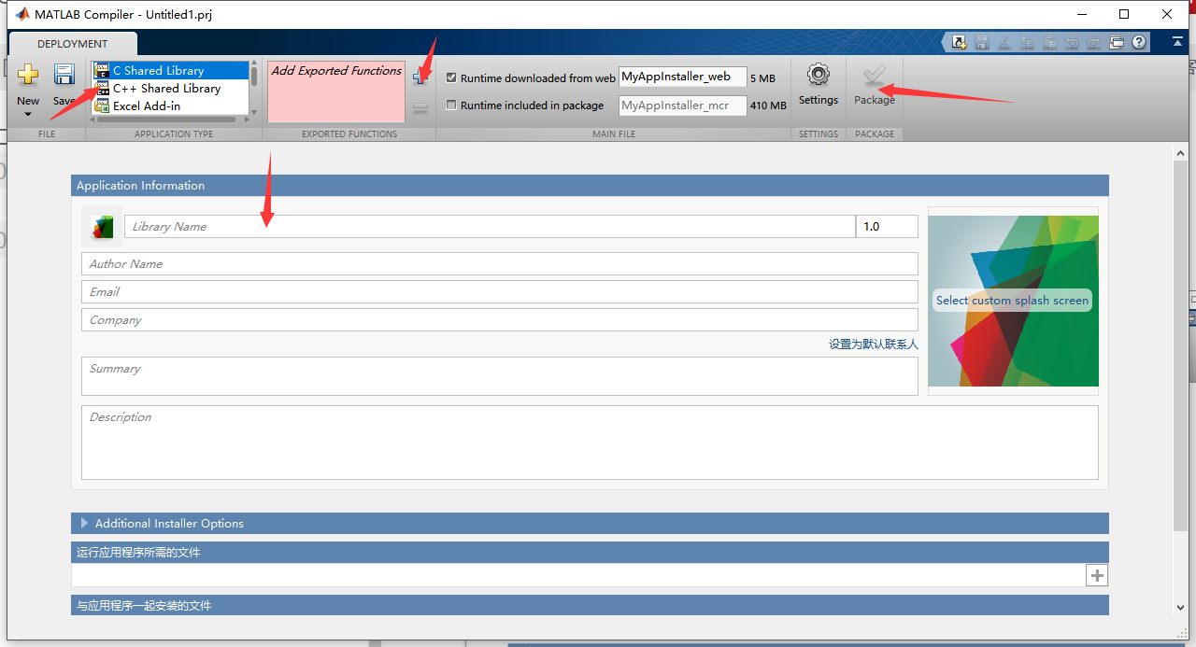
Task: Click the MATLAB logo in the title bar
Action: [x=21, y=14]
